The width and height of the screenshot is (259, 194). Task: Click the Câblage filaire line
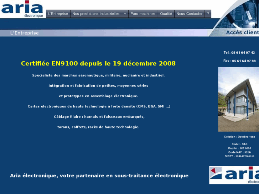pyautogui.click(x=99, y=117)
